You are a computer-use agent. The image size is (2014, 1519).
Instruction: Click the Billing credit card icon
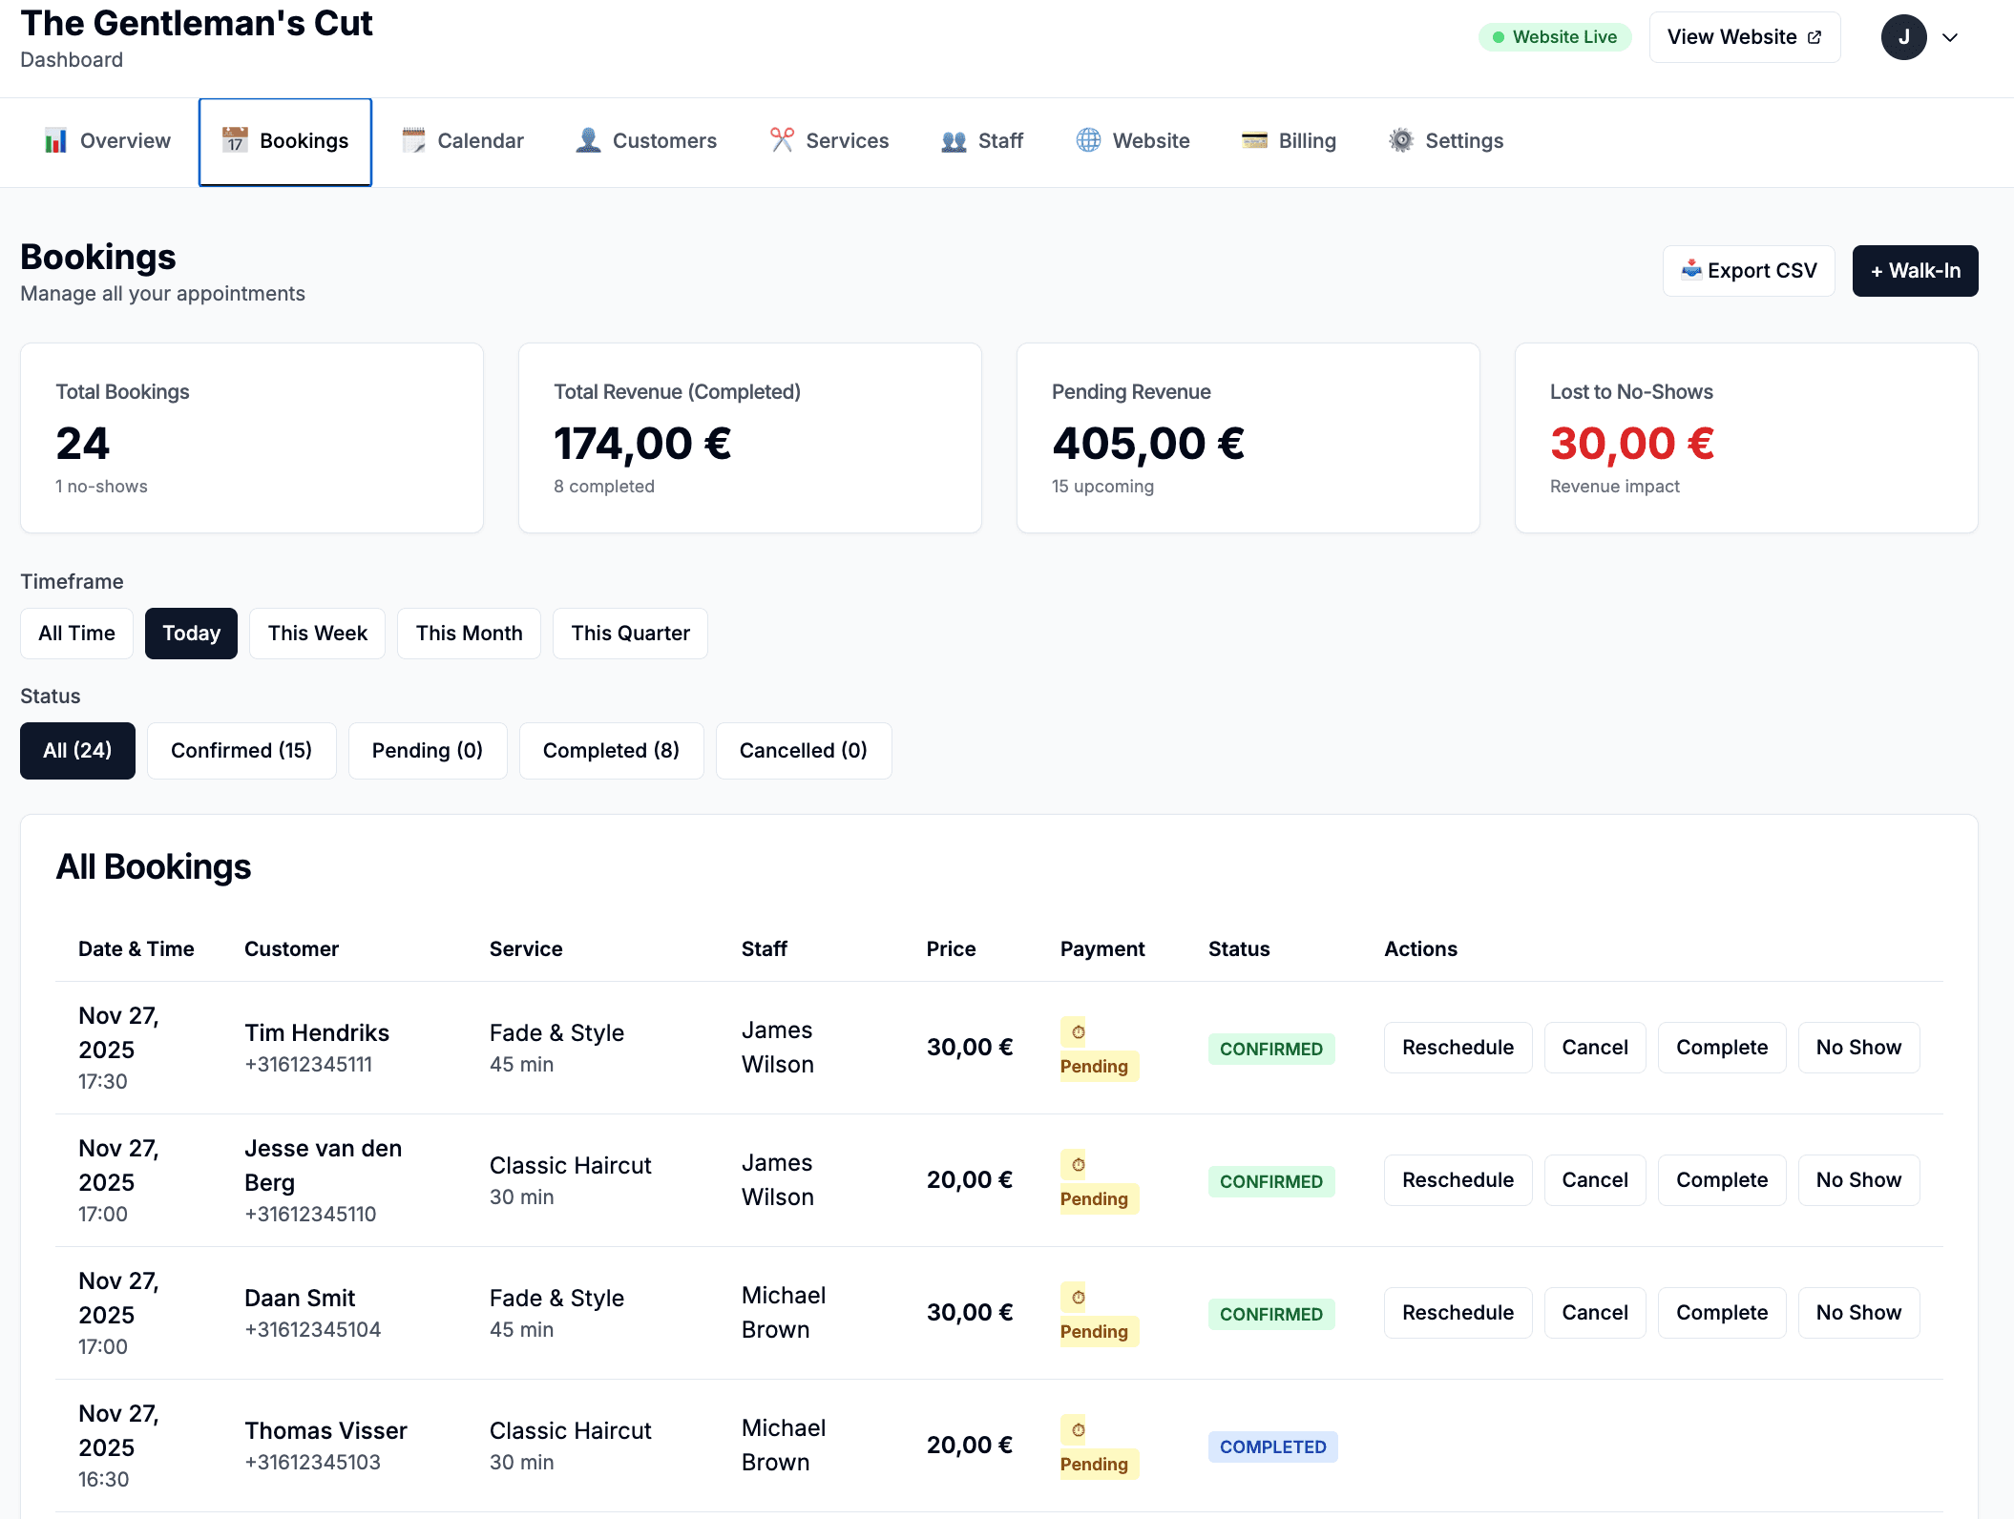pyautogui.click(x=1251, y=140)
